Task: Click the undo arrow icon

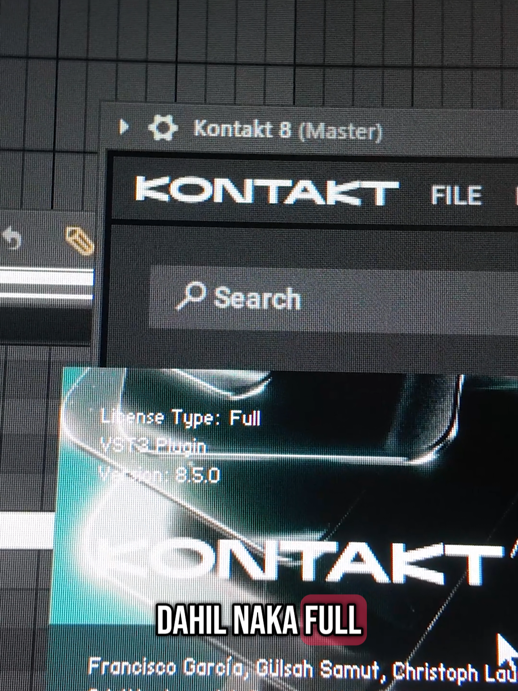Action: 12,236
